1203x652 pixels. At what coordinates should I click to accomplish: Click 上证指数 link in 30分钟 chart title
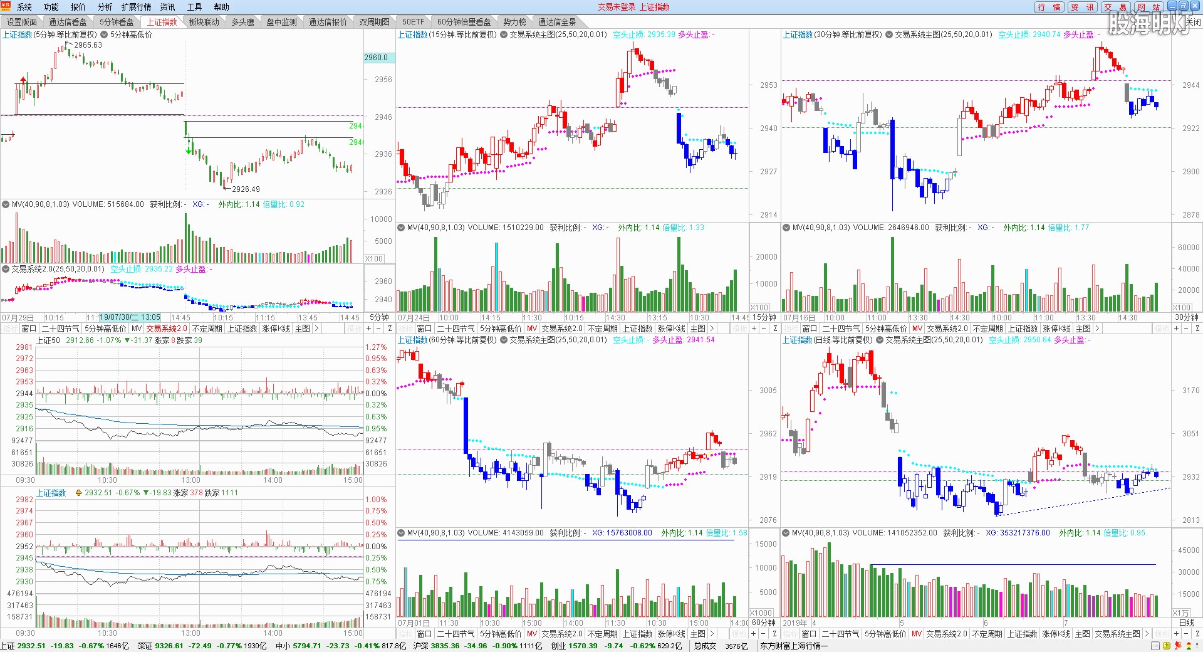coord(798,34)
